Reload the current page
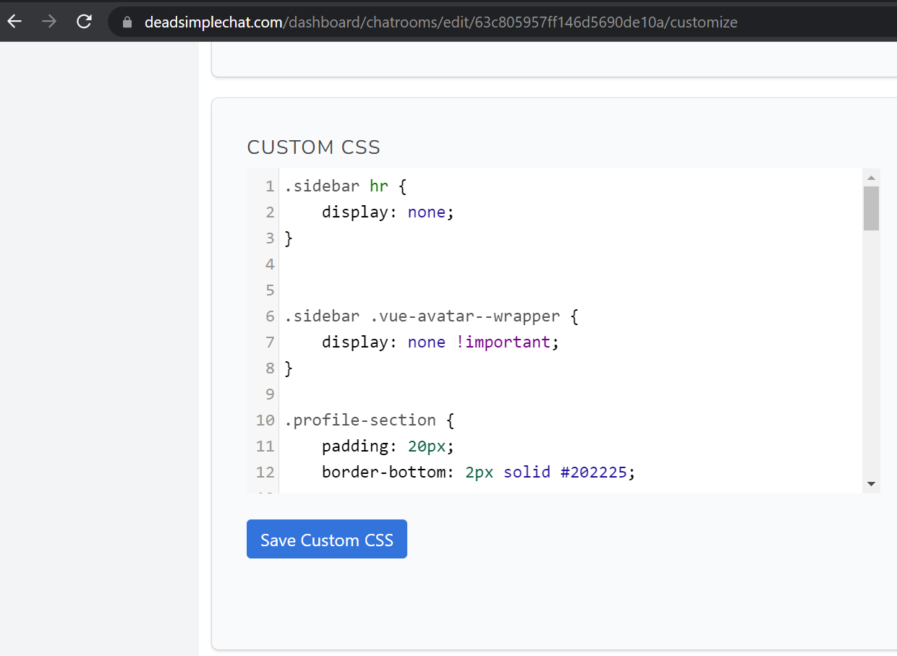This screenshot has height=656, width=897. [x=83, y=21]
